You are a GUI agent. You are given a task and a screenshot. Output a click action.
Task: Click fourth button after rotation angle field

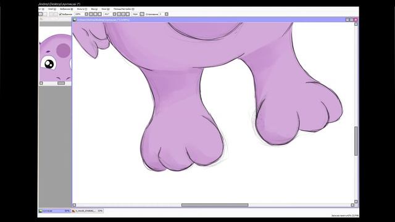coord(128,14)
